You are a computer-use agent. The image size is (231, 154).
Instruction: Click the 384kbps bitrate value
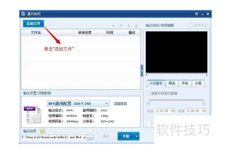tap(72, 121)
